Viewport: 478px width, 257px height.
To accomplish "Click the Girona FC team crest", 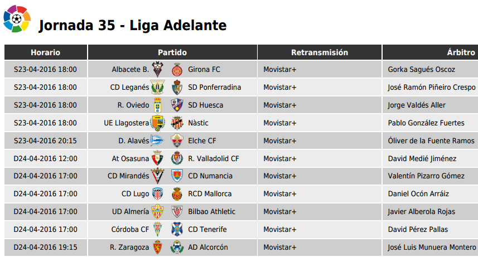I will [177, 70].
